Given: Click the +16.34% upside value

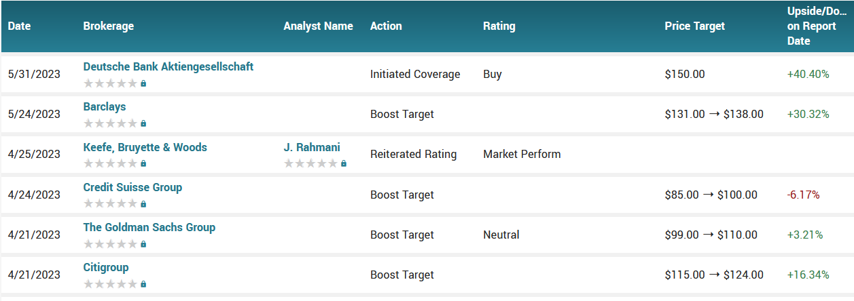Looking at the screenshot, I should [808, 275].
